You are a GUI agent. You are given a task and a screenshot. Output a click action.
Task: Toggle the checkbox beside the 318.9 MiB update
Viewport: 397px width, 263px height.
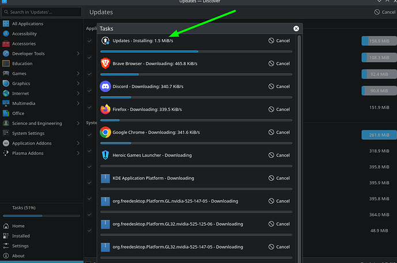pos(89,151)
